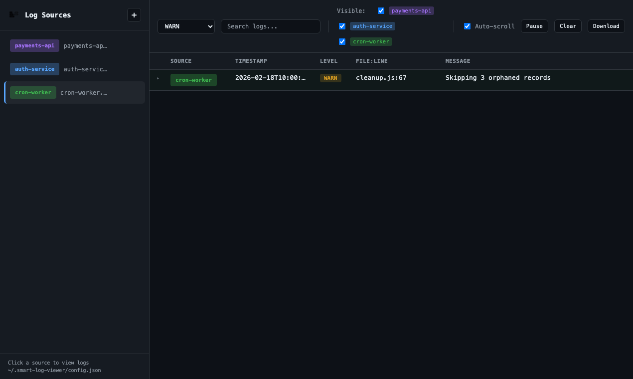The height and width of the screenshot is (379, 633).
Task: Click the payments-api tag next to Visible
Action: point(411,10)
